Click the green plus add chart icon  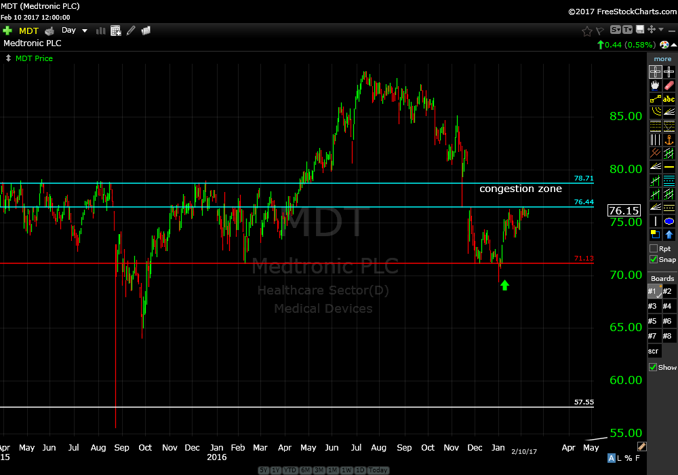point(7,31)
